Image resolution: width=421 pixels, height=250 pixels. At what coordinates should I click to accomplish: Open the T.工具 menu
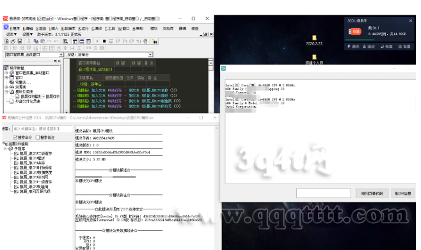[110, 28]
